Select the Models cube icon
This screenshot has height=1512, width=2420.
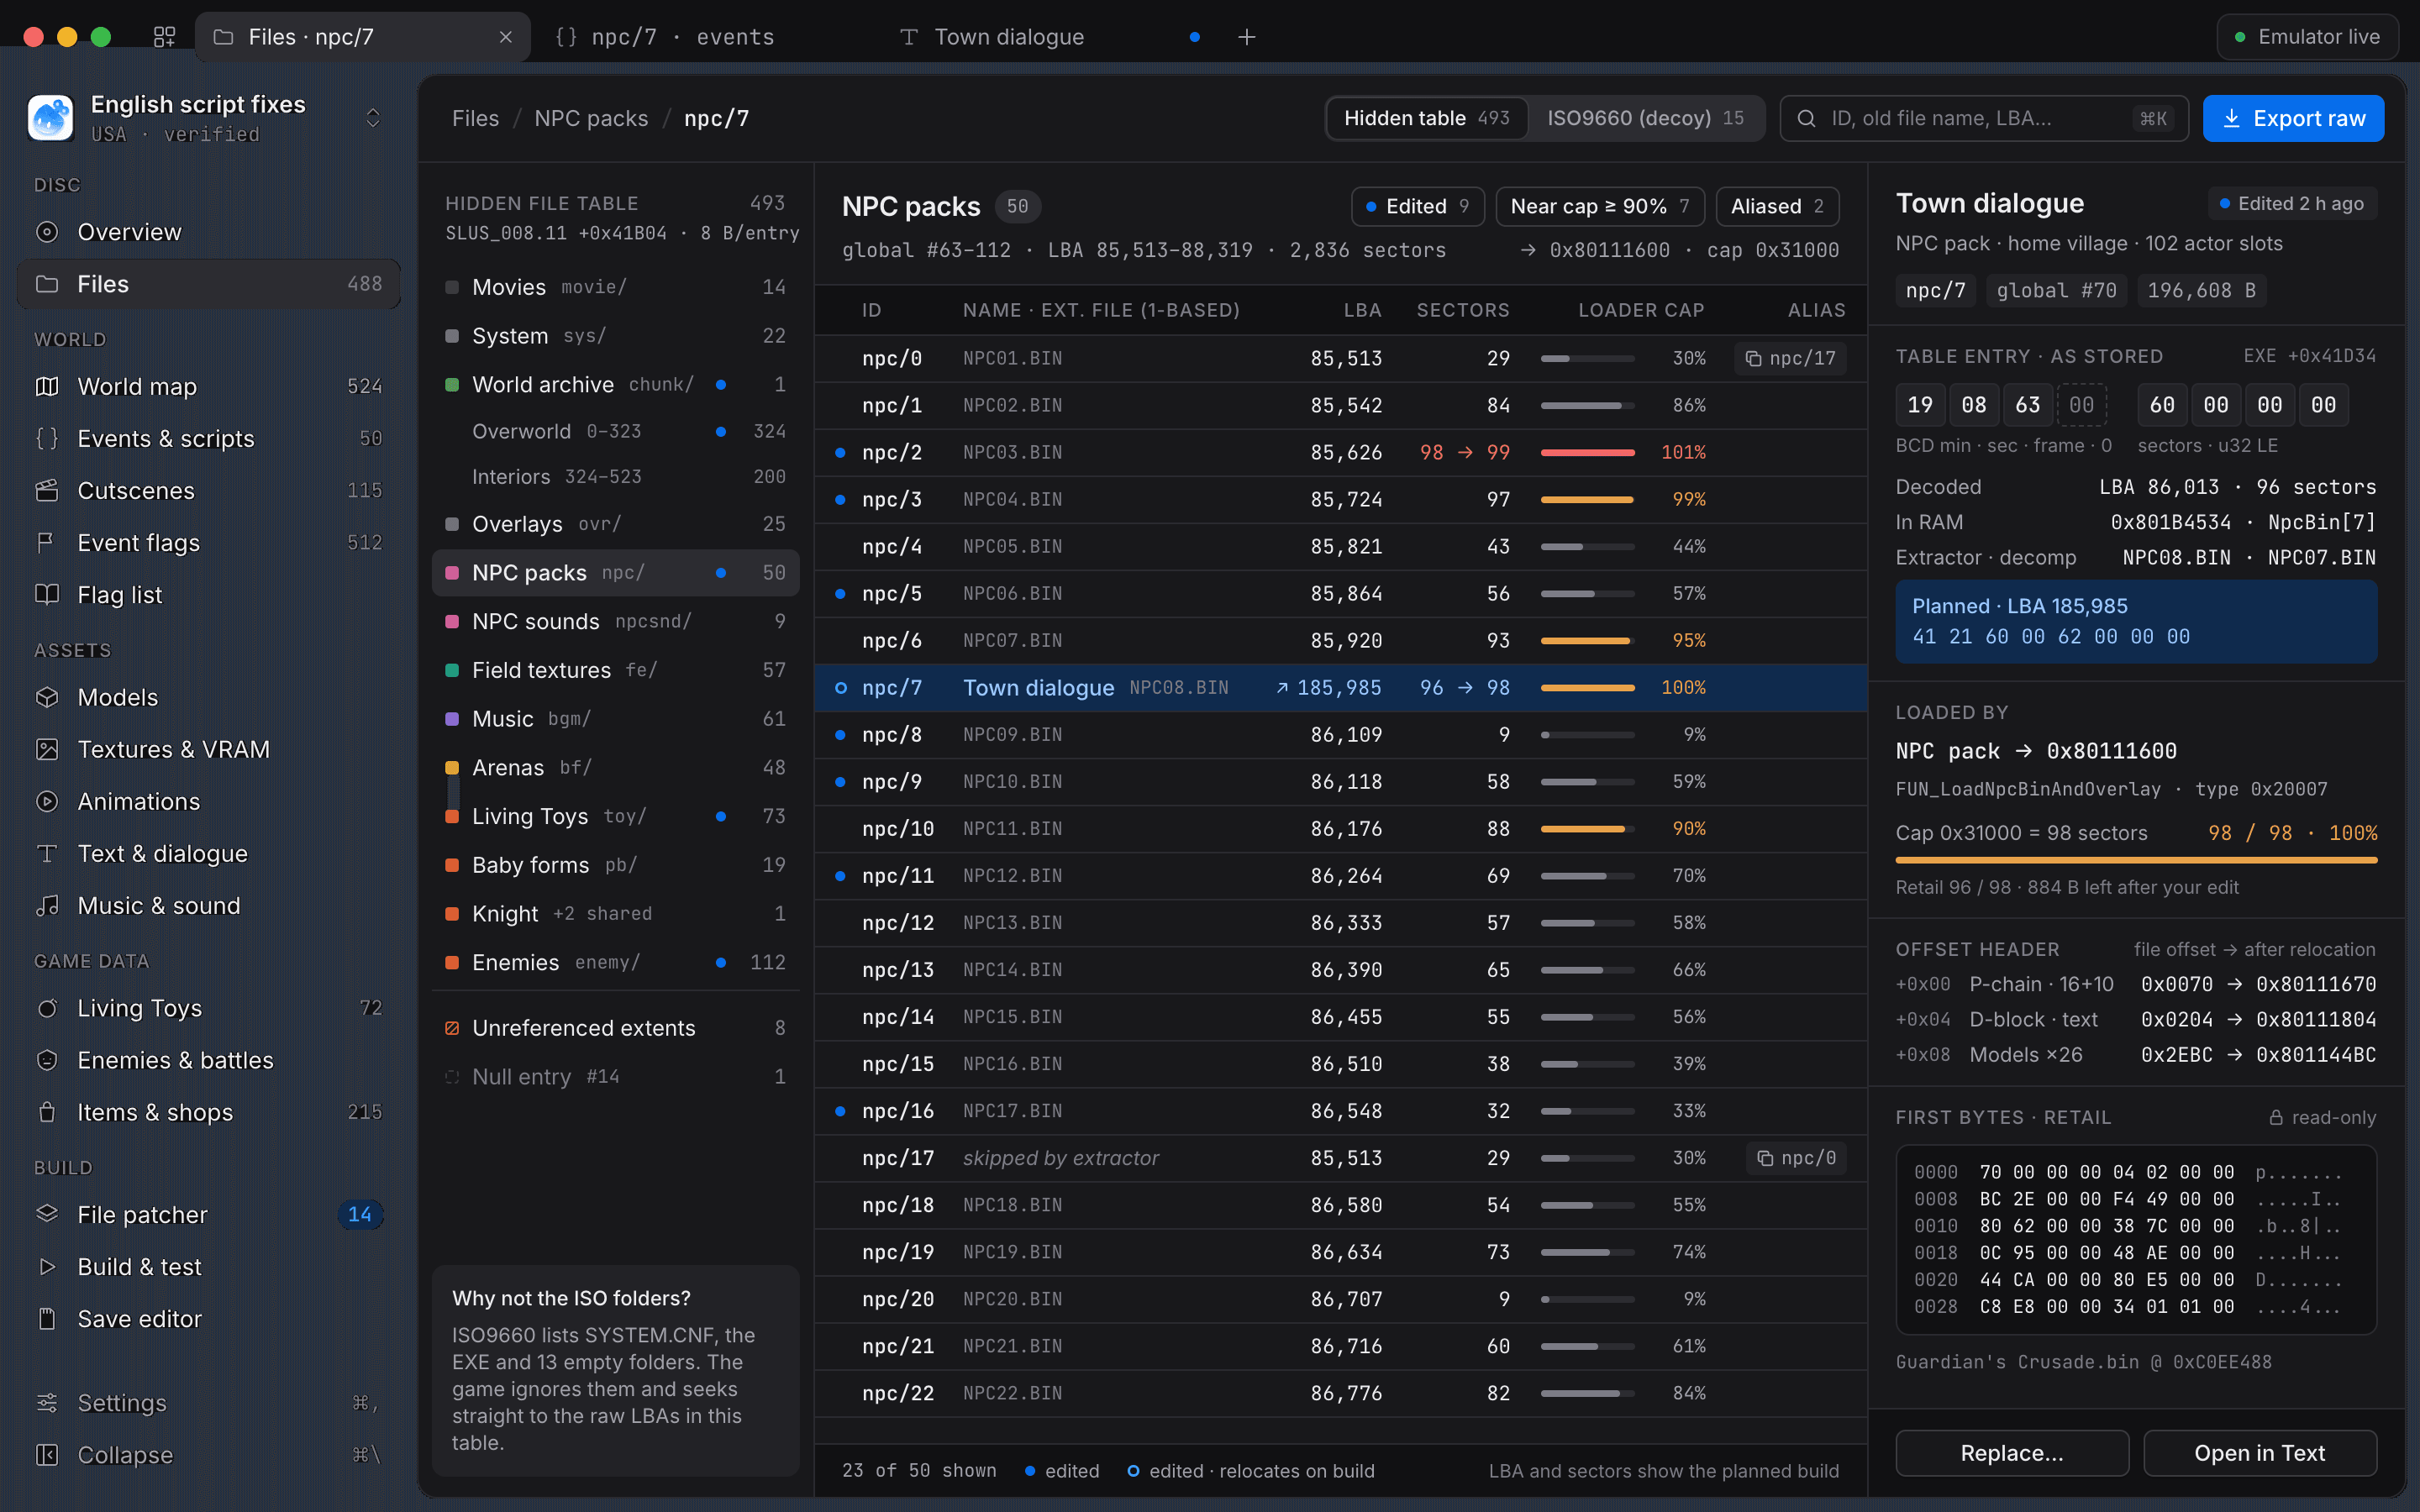tap(47, 697)
